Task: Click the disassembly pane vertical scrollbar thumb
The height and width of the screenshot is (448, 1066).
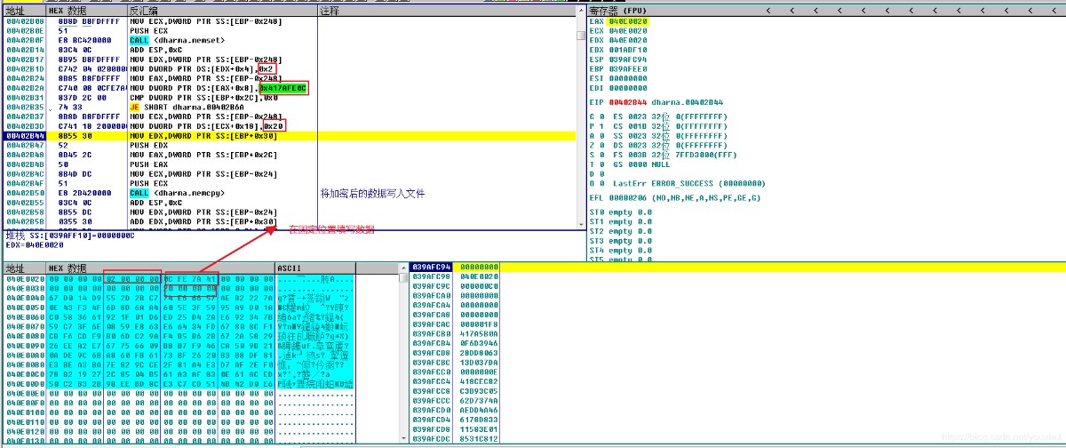Action: (x=581, y=36)
